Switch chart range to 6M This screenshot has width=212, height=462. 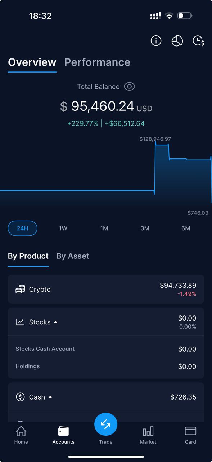(186, 228)
